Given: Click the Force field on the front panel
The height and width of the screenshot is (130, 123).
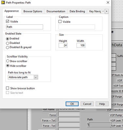Looking at the screenshot, I should tap(69, 114).
